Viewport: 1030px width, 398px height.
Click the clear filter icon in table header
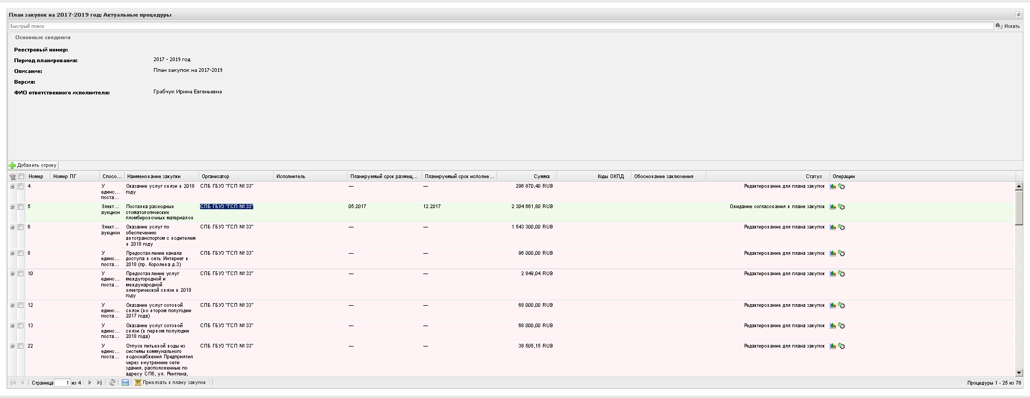point(12,176)
